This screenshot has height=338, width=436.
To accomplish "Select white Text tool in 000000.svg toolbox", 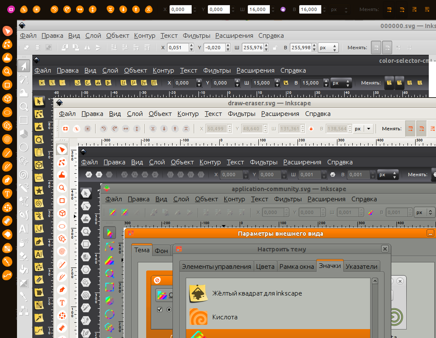I will click(24, 229).
